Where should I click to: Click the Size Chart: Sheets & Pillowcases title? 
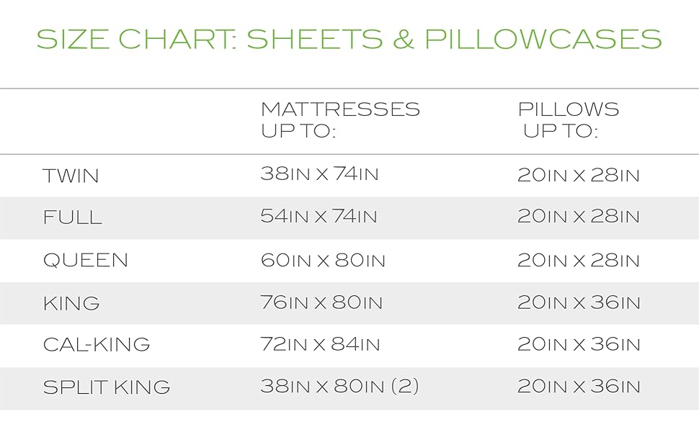click(x=349, y=39)
